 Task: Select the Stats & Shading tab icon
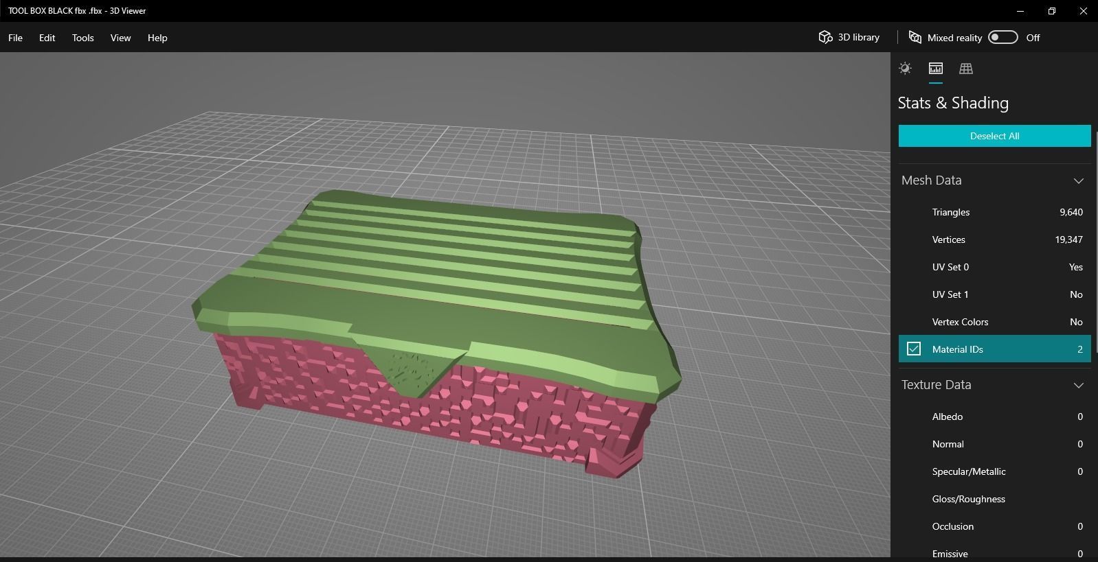point(935,68)
